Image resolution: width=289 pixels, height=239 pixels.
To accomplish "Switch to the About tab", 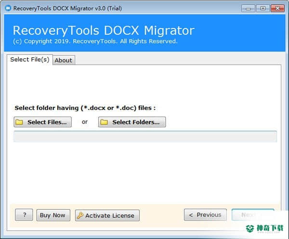I will coord(64,60).
